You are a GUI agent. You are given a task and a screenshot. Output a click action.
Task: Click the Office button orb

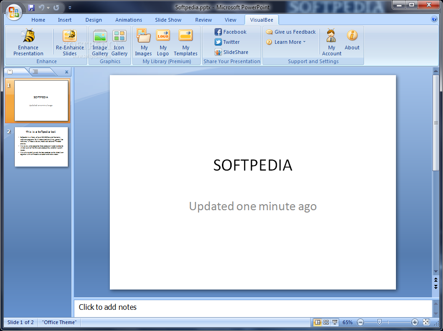tap(14, 12)
